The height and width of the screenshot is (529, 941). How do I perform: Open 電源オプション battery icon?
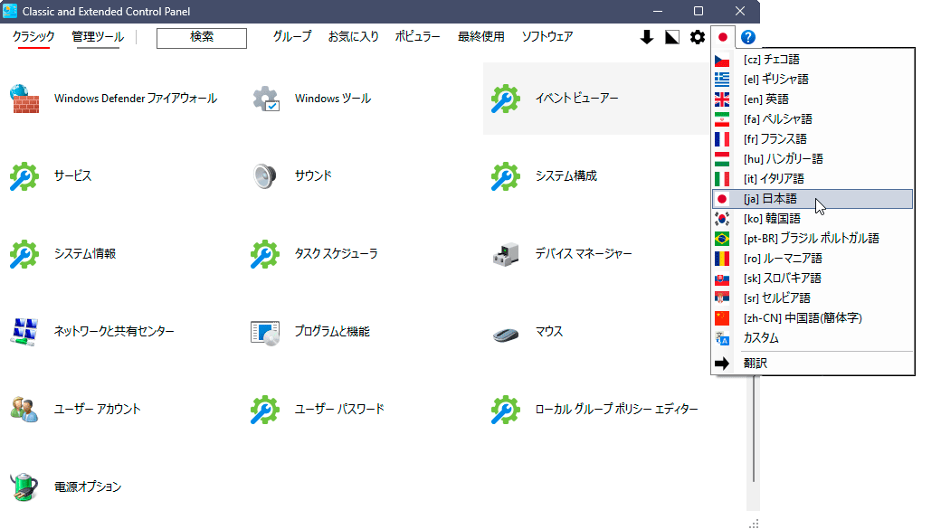(24, 486)
